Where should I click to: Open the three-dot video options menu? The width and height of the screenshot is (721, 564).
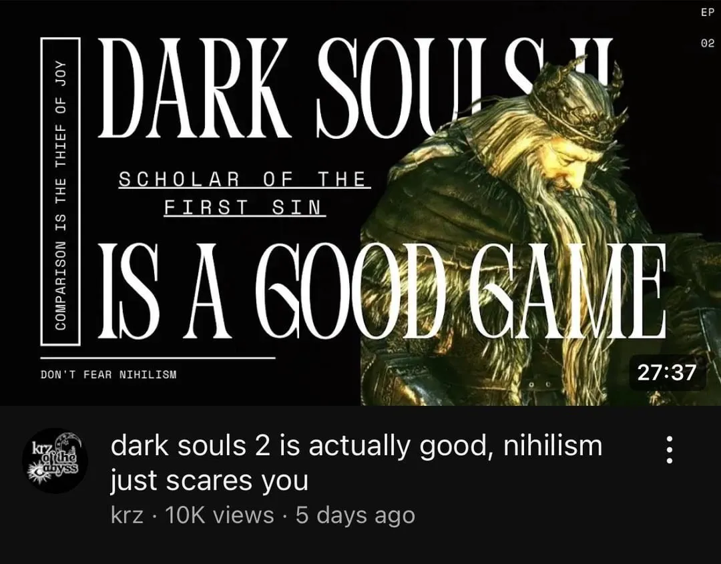click(670, 450)
